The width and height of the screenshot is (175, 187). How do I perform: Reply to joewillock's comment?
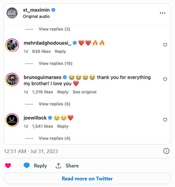(63, 126)
